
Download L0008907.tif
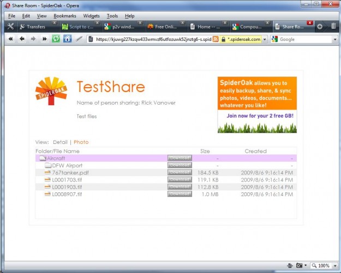click(x=180, y=194)
